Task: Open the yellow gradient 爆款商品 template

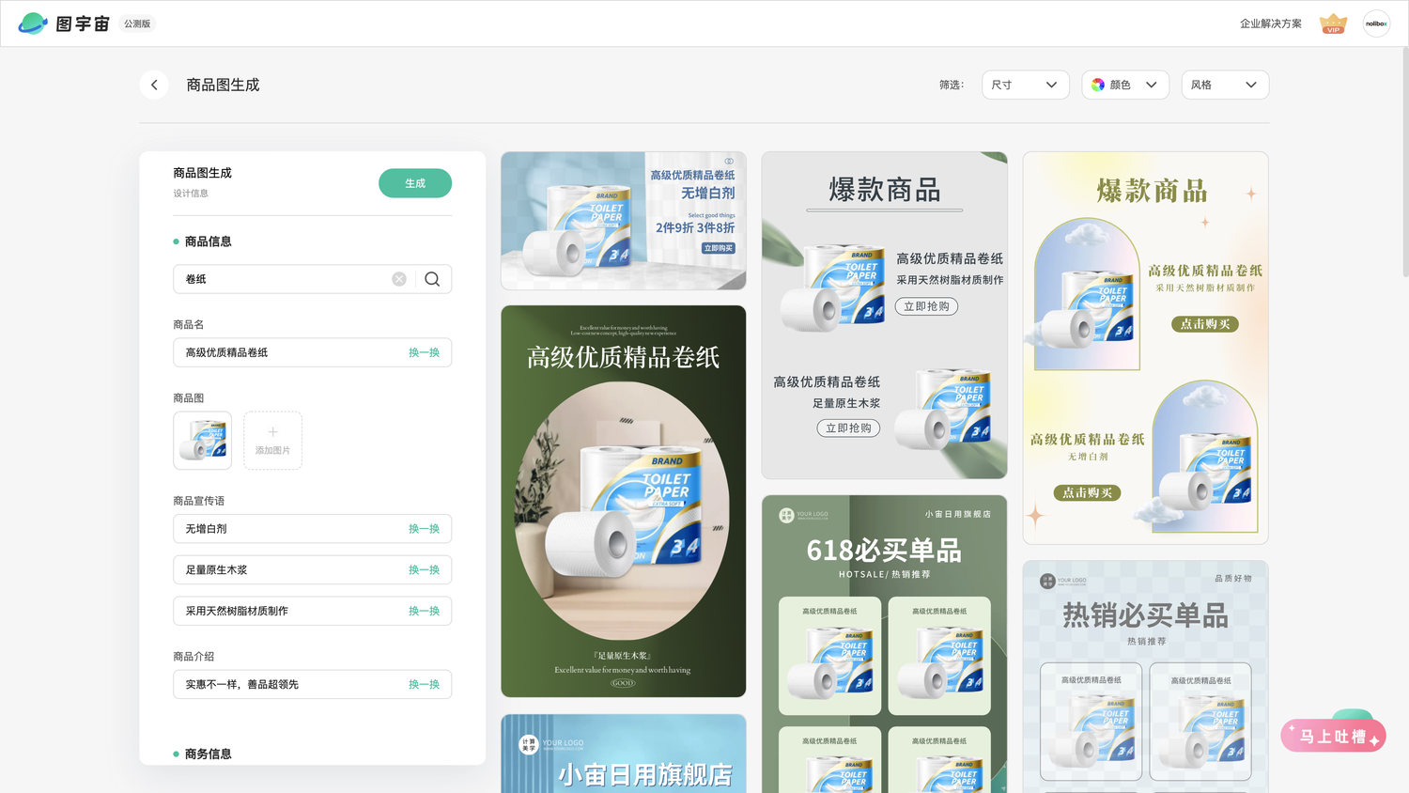Action: (x=1146, y=348)
